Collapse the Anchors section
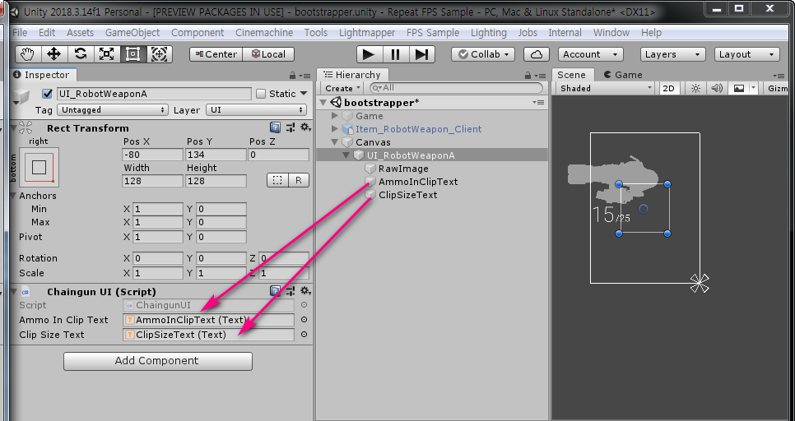Screen dimensions: 795x421 tap(14, 196)
